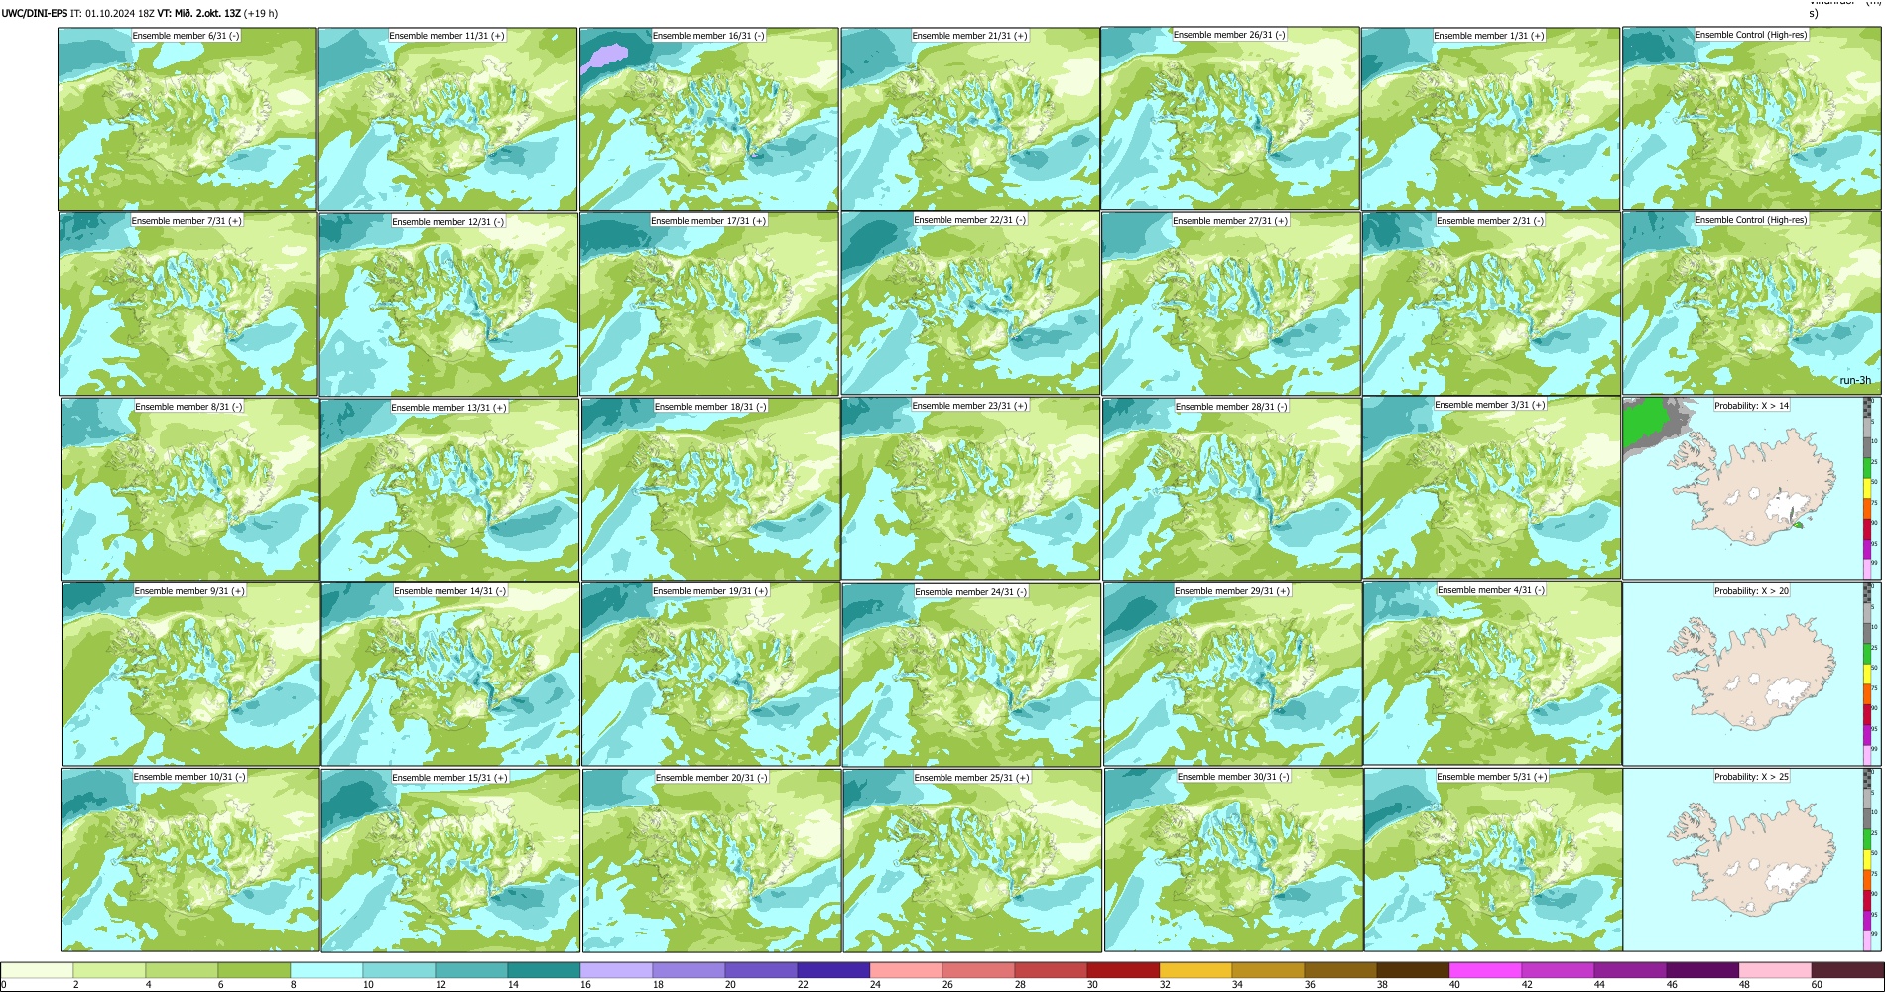
Task: Click the Ensemble member 20/31 (-) panel
Action: click(x=711, y=860)
